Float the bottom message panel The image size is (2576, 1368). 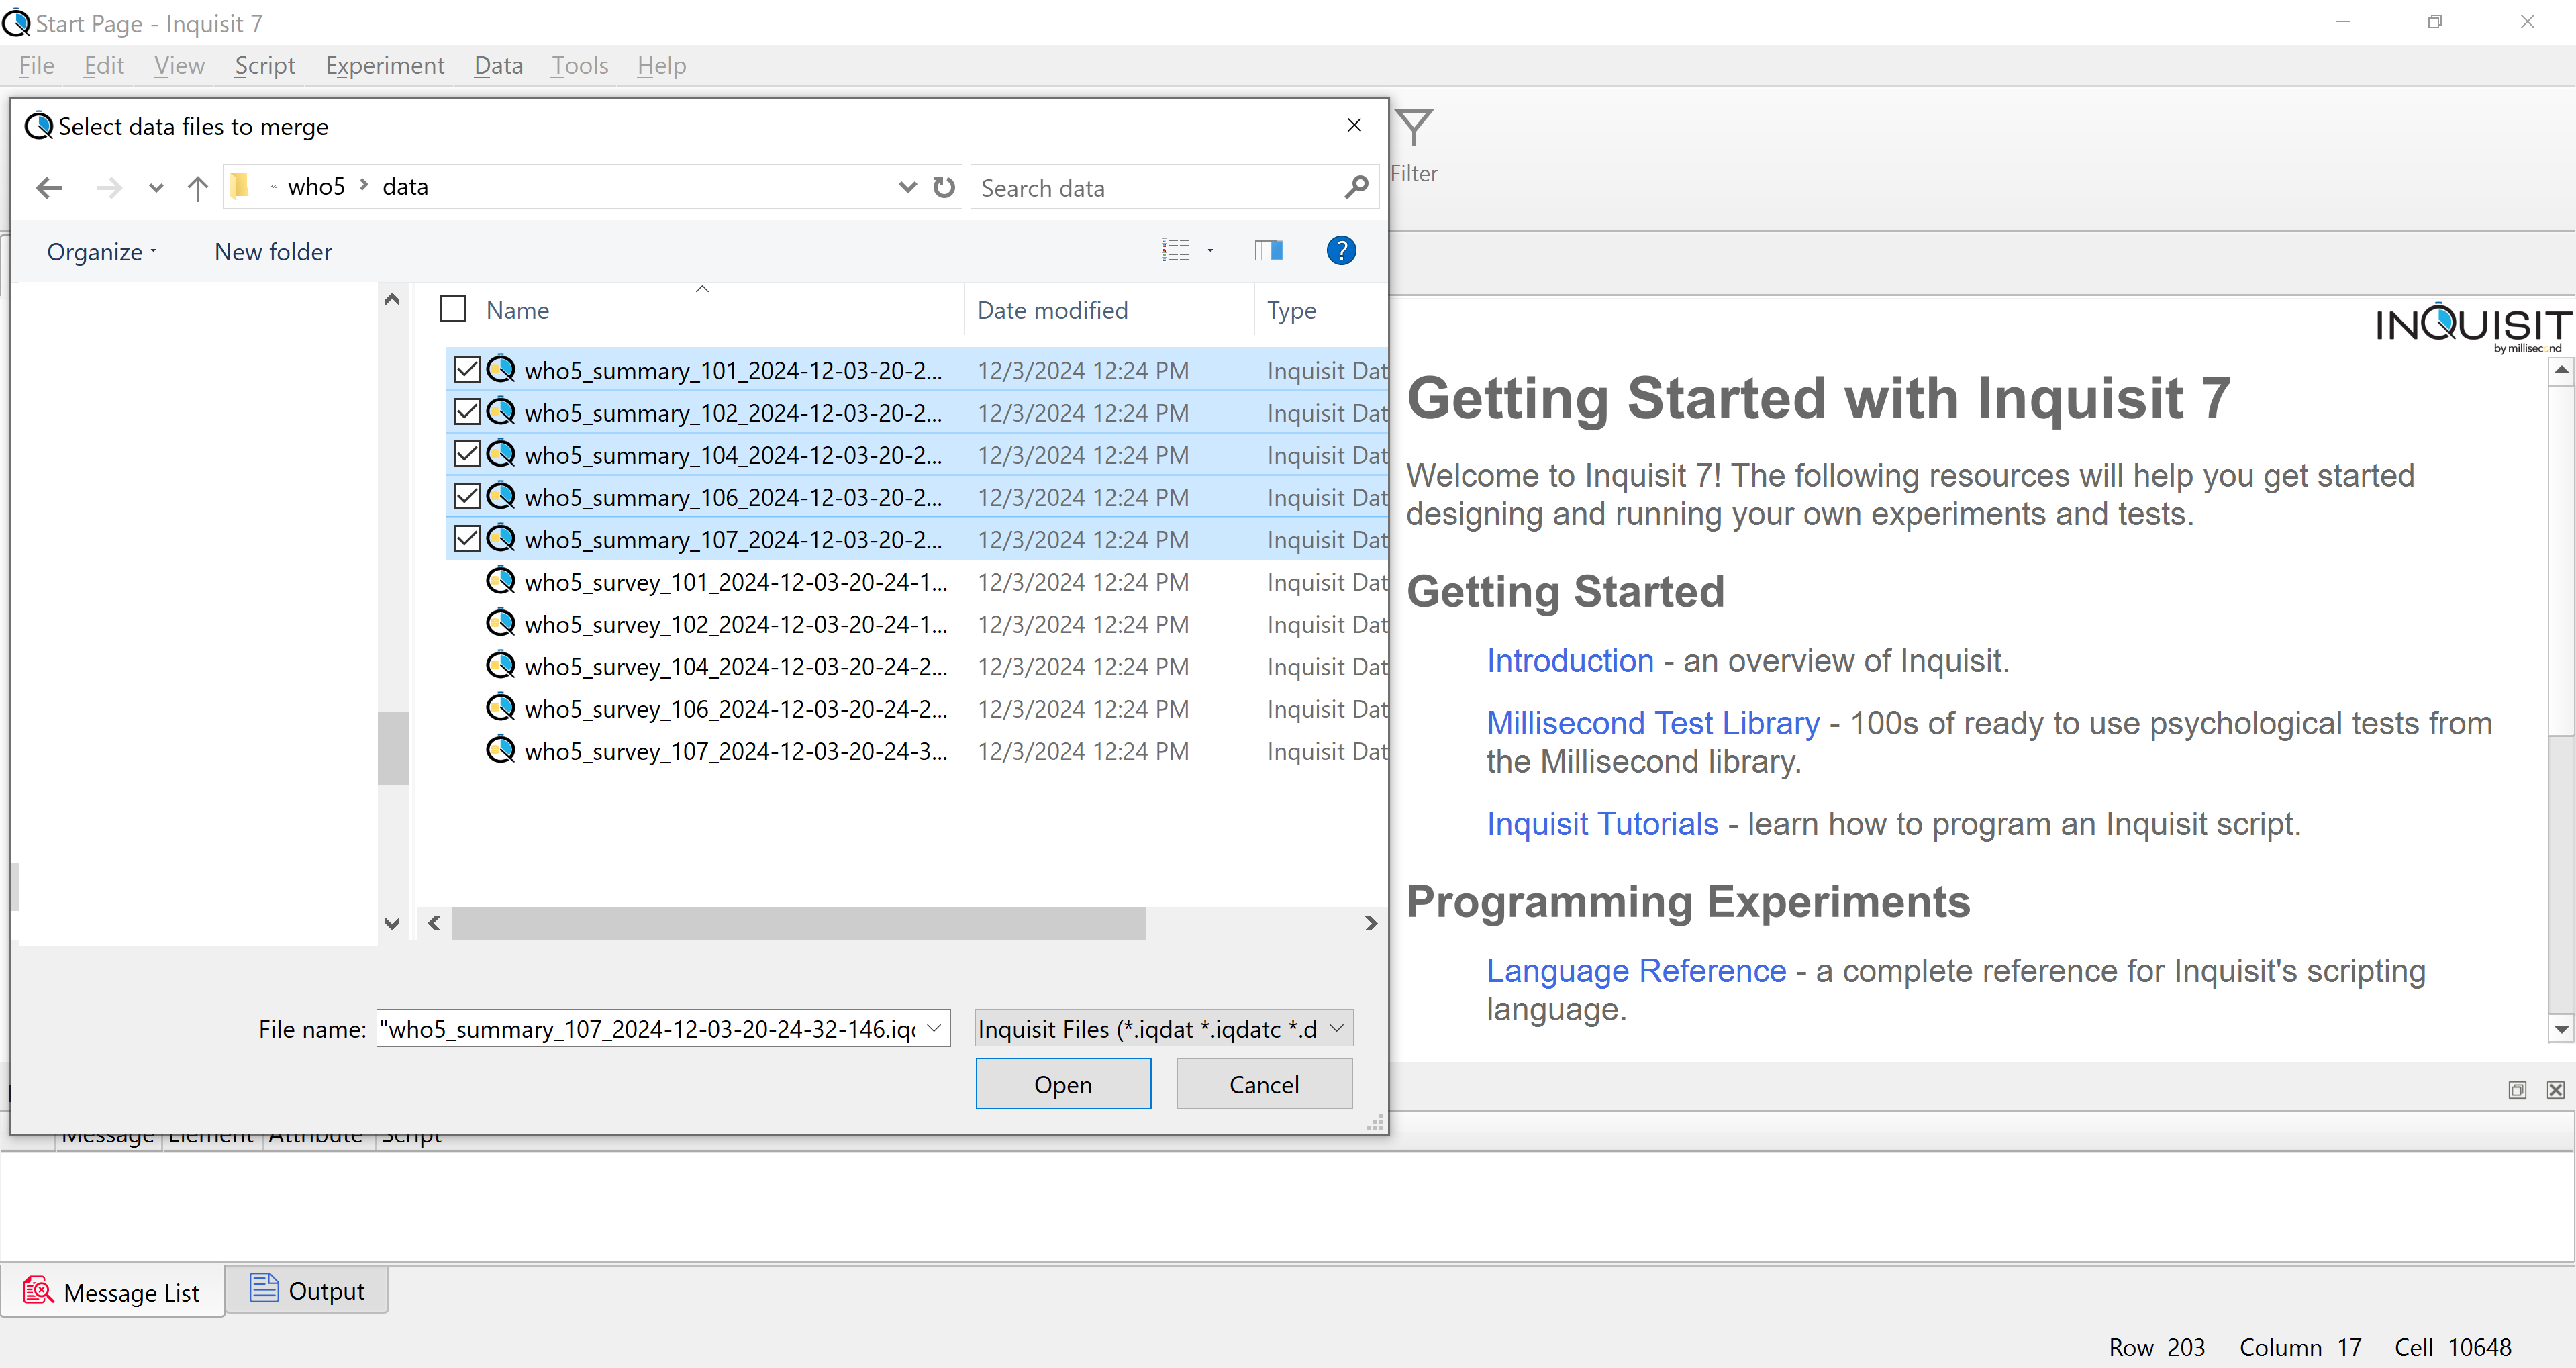2517,1090
